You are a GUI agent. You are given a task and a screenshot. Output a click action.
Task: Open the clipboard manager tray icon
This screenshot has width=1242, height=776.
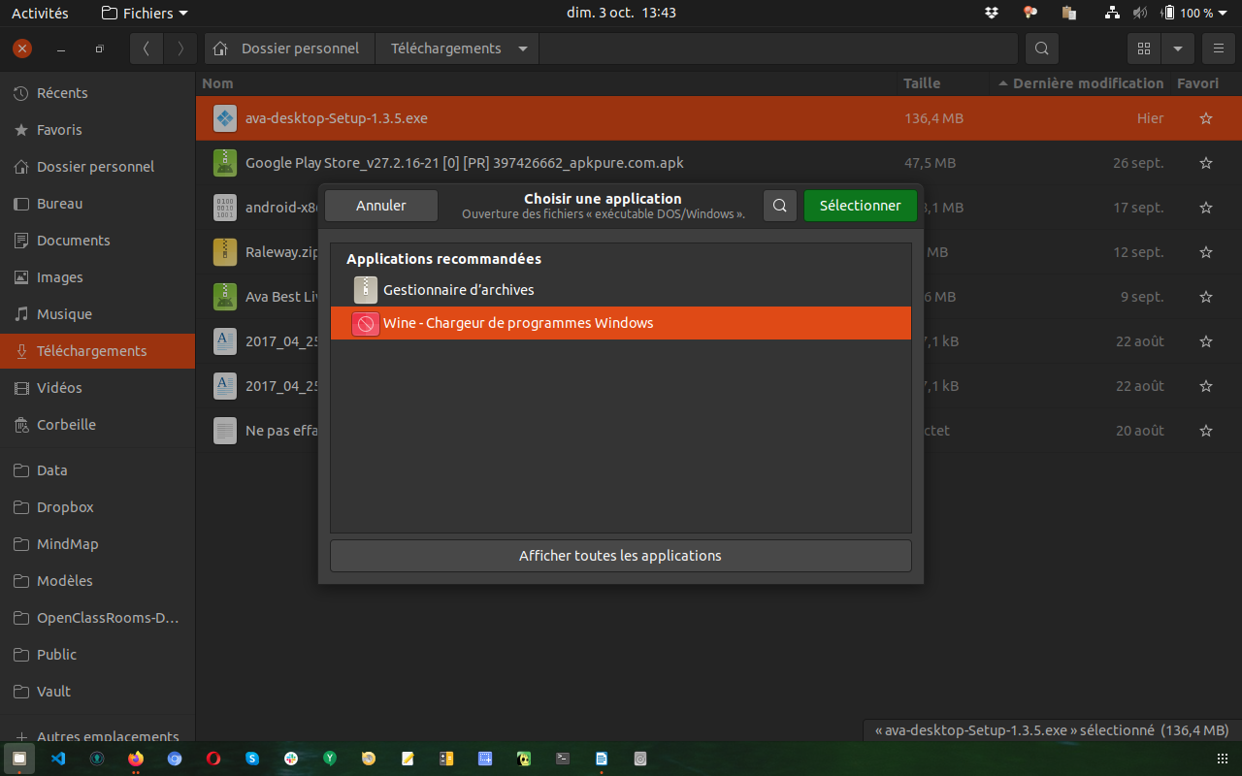point(1069,13)
